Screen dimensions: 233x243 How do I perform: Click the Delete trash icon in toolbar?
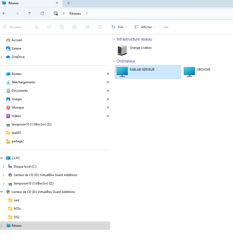[100, 27]
